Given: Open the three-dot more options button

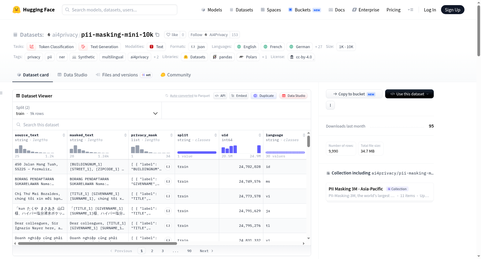Looking at the screenshot, I should click(330, 105).
